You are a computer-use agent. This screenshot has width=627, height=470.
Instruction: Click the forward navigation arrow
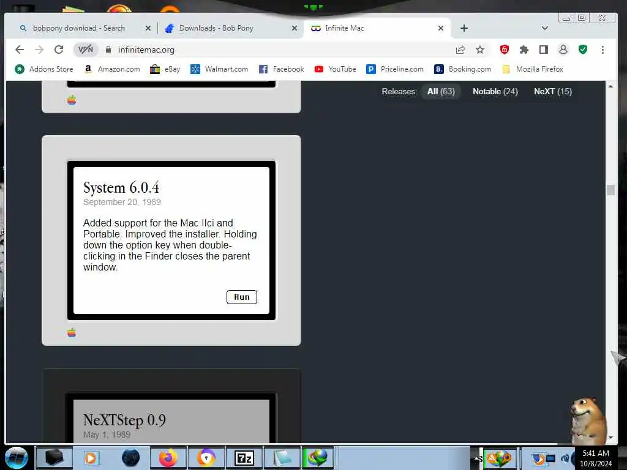(39, 50)
